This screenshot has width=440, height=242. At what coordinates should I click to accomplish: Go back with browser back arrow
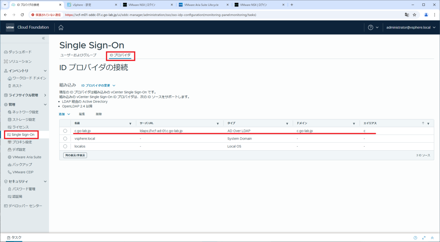pyautogui.click(x=5, y=15)
